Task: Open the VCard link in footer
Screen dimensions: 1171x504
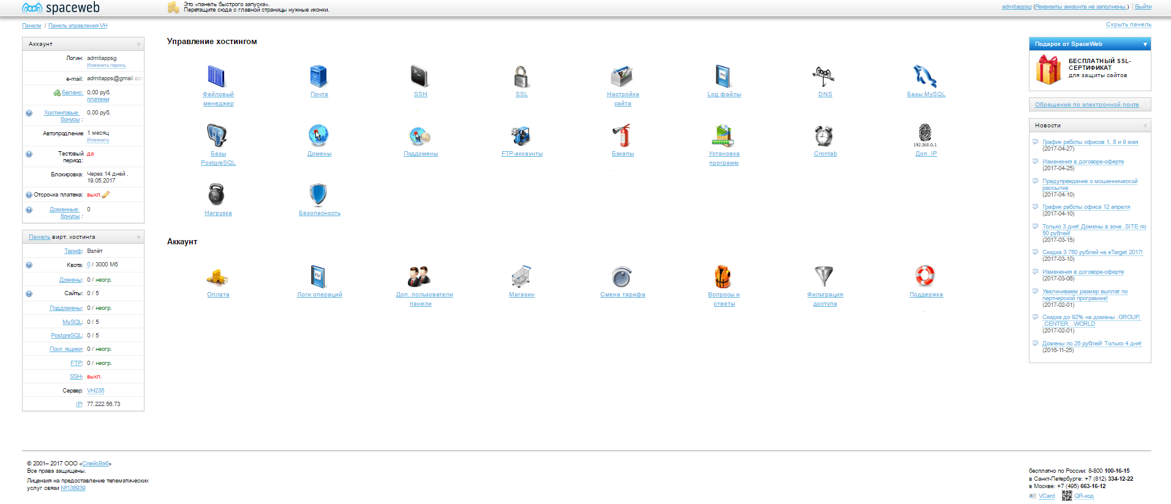Action: (x=1047, y=496)
